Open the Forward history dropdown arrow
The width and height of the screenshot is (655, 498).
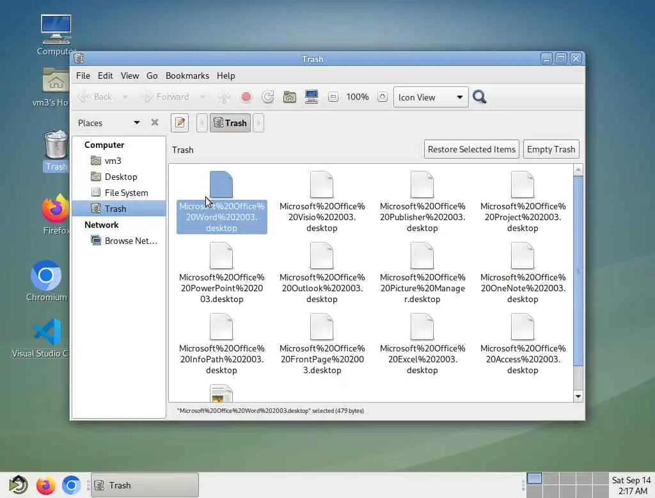point(203,97)
